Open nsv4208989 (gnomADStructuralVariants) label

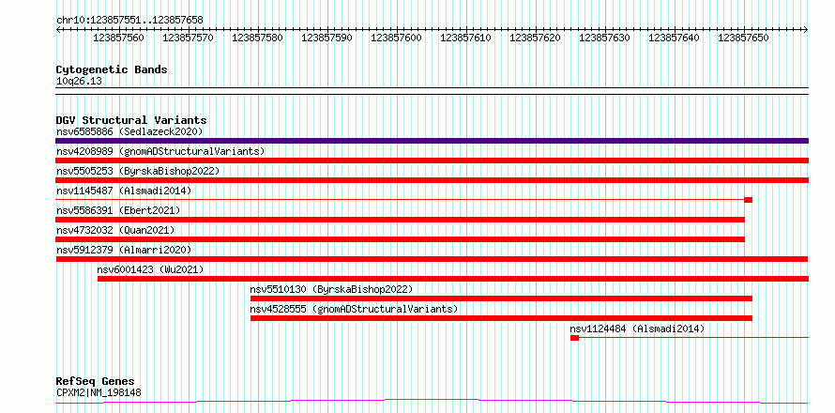[x=160, y=151]
